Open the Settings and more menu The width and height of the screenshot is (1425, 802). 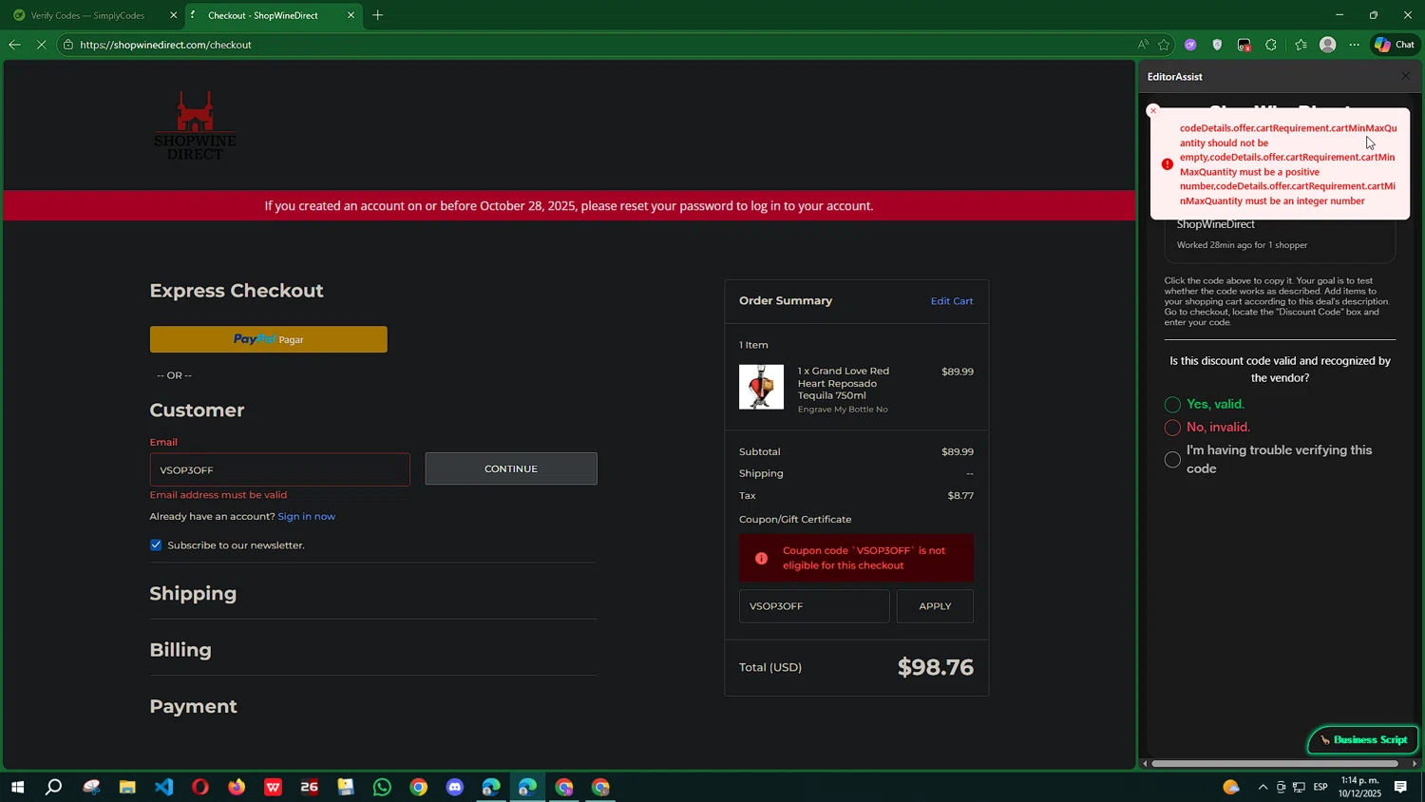pos(1355,45)
